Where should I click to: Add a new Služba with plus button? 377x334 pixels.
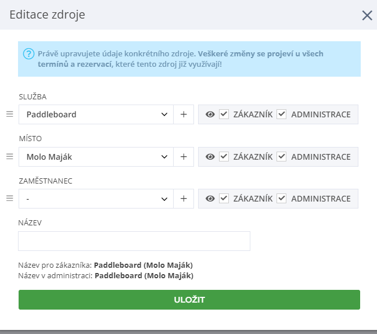pos(184,114)
